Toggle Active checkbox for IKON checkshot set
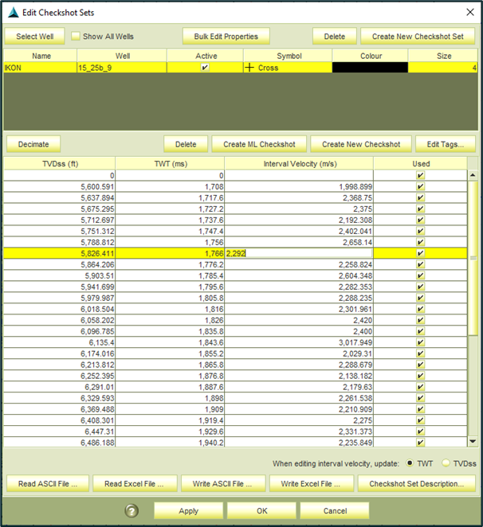The image size is (483, 527). point(205,68)
